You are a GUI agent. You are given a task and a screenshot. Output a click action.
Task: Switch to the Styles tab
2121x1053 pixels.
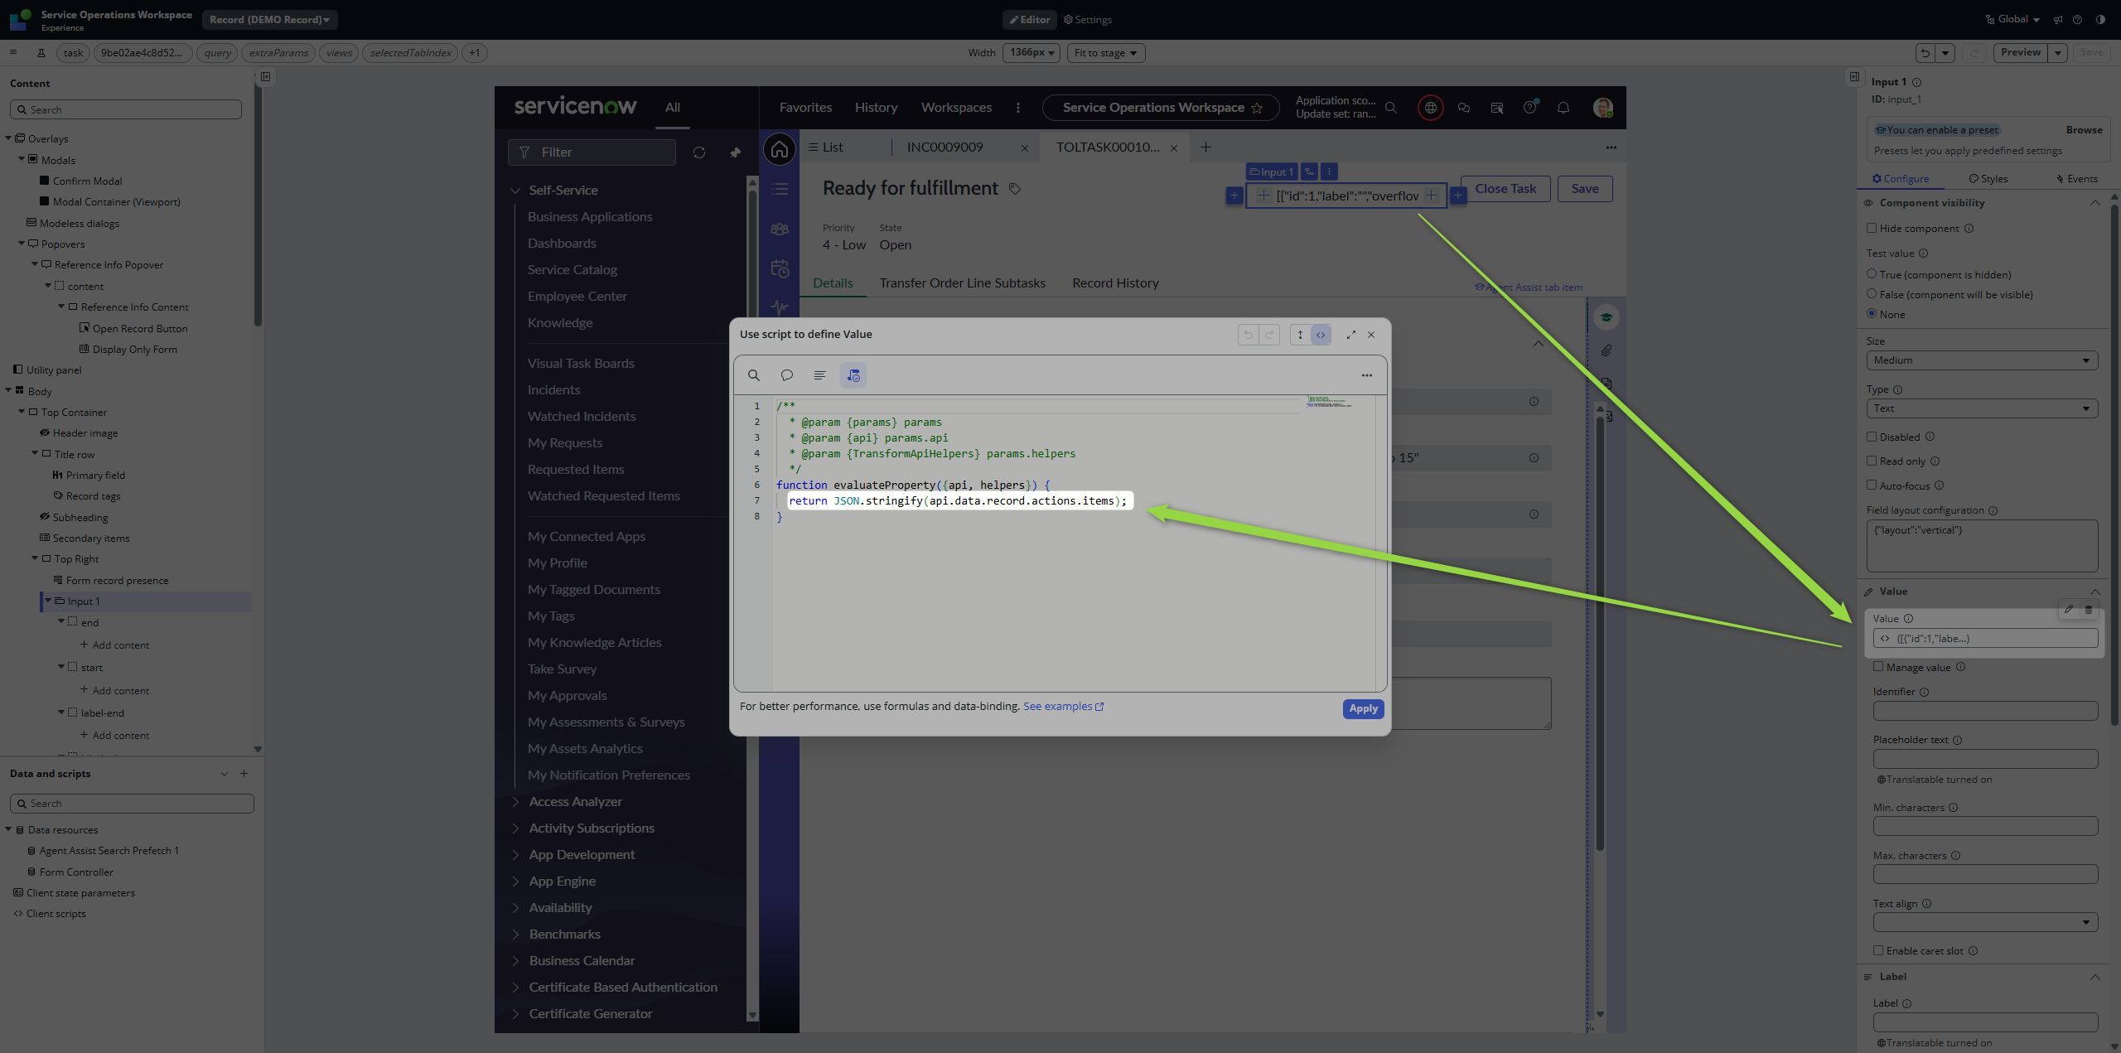point(1988,178)
